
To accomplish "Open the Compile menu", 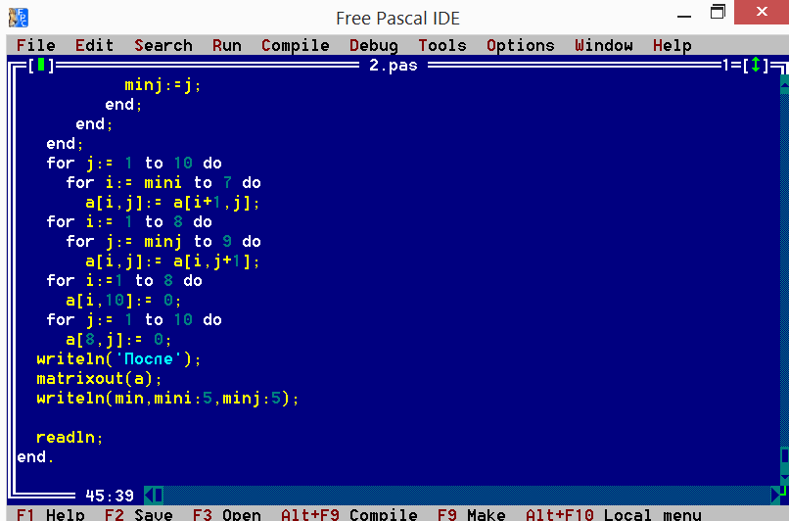I will [296, 45].
